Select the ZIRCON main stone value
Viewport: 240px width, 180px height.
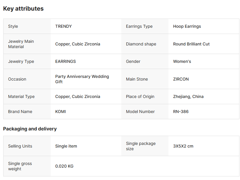181,79
